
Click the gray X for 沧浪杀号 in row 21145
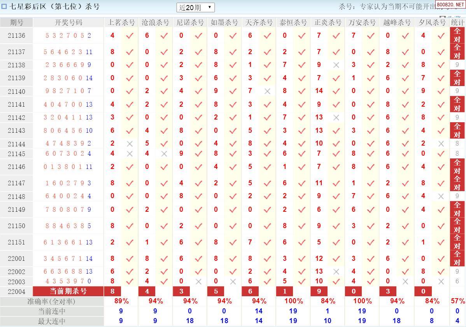[164, 153]
